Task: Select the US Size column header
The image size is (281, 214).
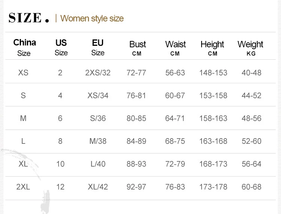Action: 61,47
